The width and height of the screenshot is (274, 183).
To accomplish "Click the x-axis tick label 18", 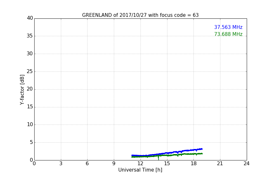I will pyautogui.click(x=193, y=164).
